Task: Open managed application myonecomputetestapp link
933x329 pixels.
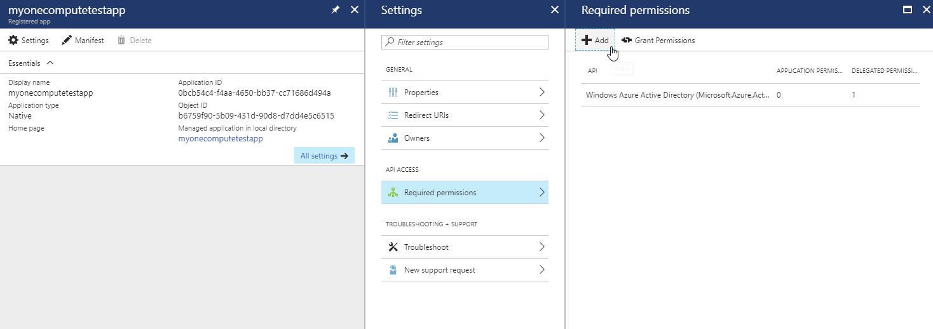Action: coord(221,138)
